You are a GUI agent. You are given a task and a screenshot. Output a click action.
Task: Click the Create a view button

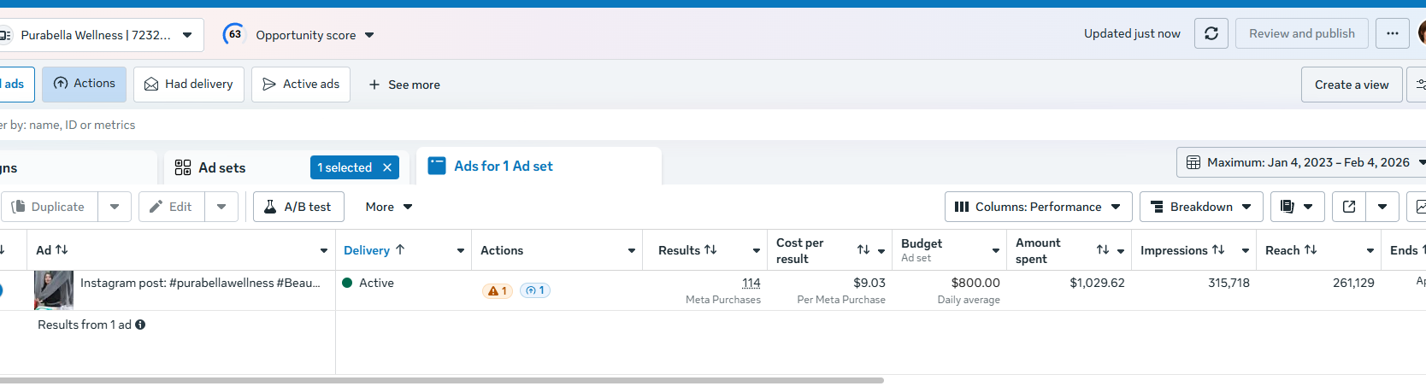tap(1351, 85)
